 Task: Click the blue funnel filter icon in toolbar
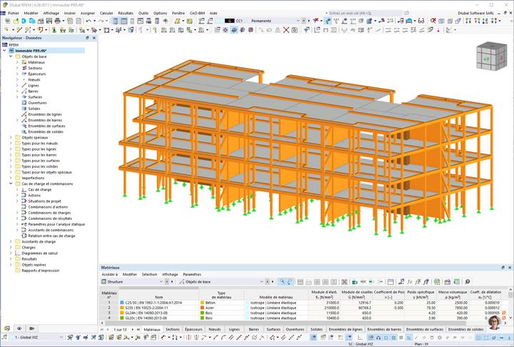point(306,30)
